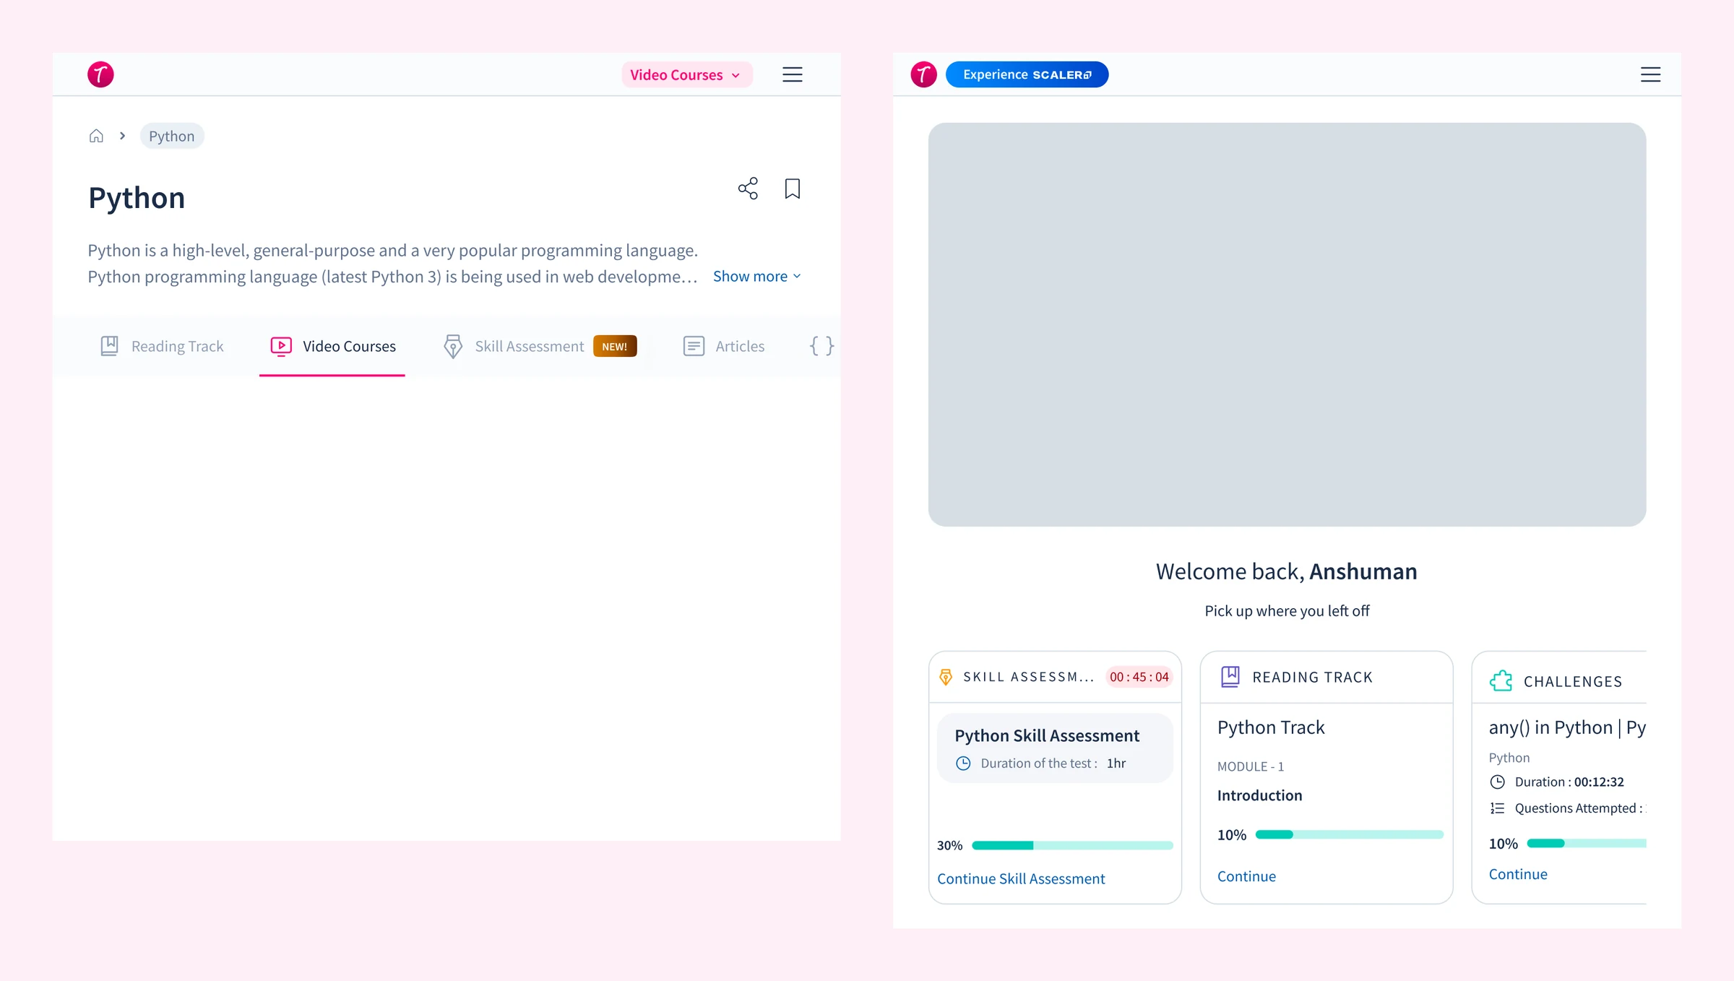Click the MODULE - 1 label
The image size is (1734, 981).
coord(1250,766)
